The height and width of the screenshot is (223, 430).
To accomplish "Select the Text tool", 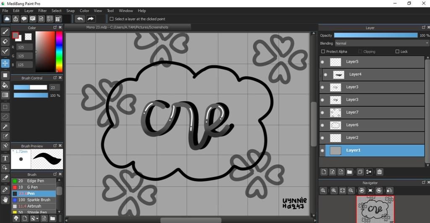I will coord(5,158).
